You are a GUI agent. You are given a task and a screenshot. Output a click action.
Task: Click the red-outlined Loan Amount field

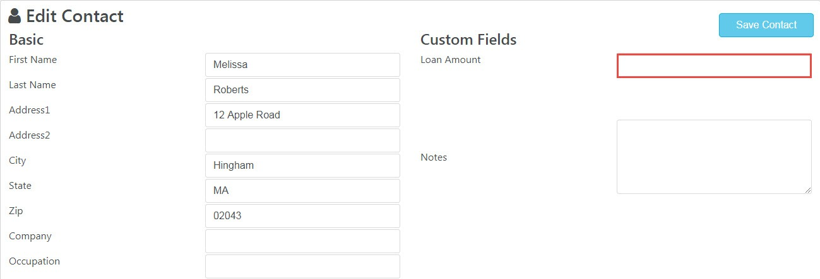point(714,66)
